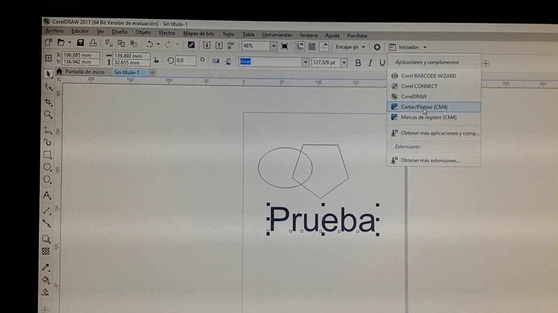
Task: Click the Print icon
Action: [x=93, y=43]
